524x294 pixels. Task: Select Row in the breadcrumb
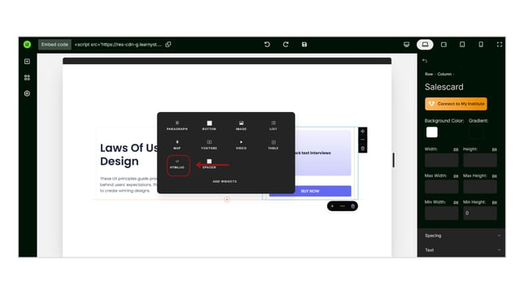(x=429, y=74)
